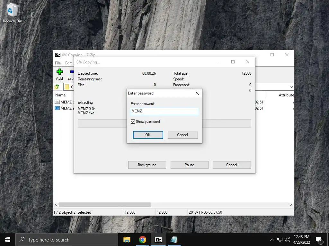Screen dimensions: 329x246
Task: Click the MEMZ.bat file icon in list
Action: coord(57,102)
